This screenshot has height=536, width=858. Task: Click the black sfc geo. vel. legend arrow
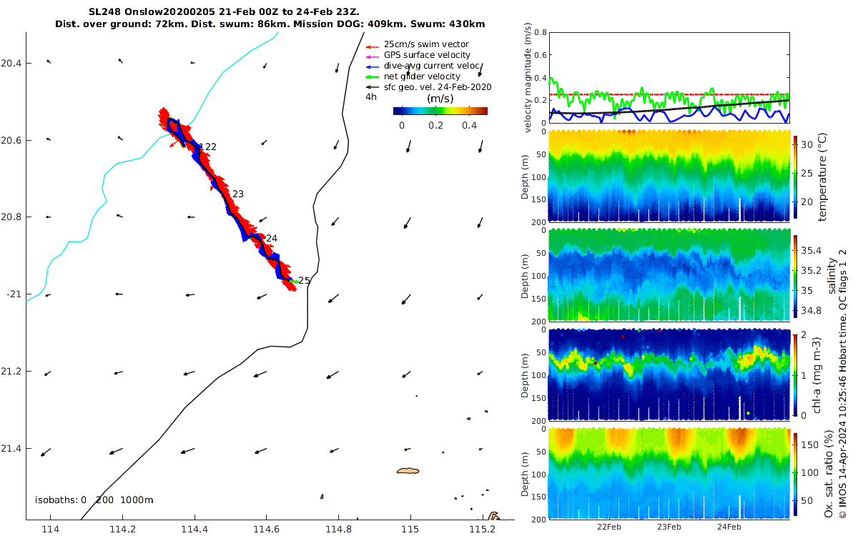(372, 87)
